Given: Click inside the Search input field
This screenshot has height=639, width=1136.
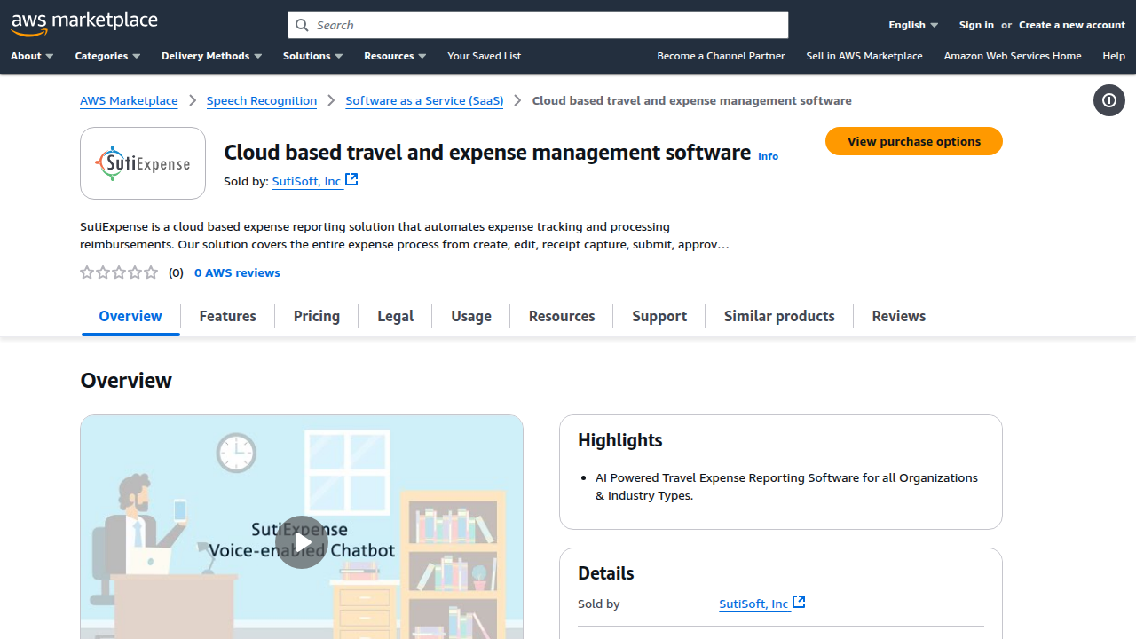Looking at the screenshot, I should coord(538,25).
